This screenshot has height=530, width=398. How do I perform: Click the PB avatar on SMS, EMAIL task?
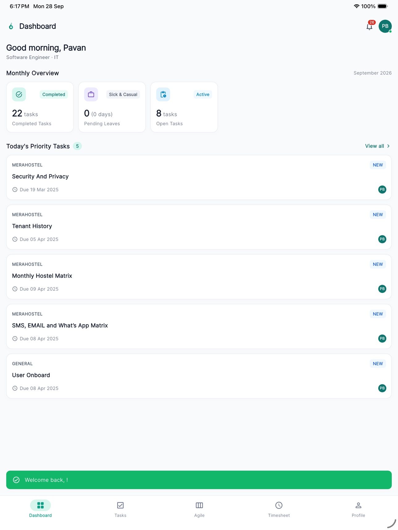pyautogui.click(x=382, y=339)
